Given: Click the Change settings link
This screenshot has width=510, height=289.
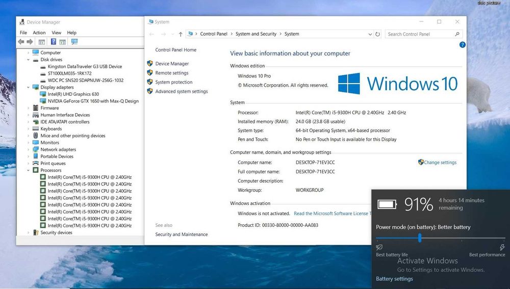Looking at the screenshot, I should pyautogui.click(x=440, y=162).
